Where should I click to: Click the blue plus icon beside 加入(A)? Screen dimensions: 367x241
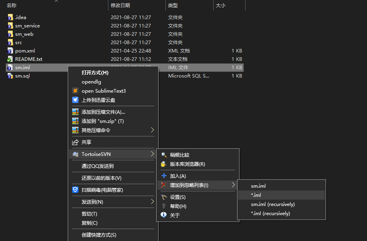click(x=164, y=176)
